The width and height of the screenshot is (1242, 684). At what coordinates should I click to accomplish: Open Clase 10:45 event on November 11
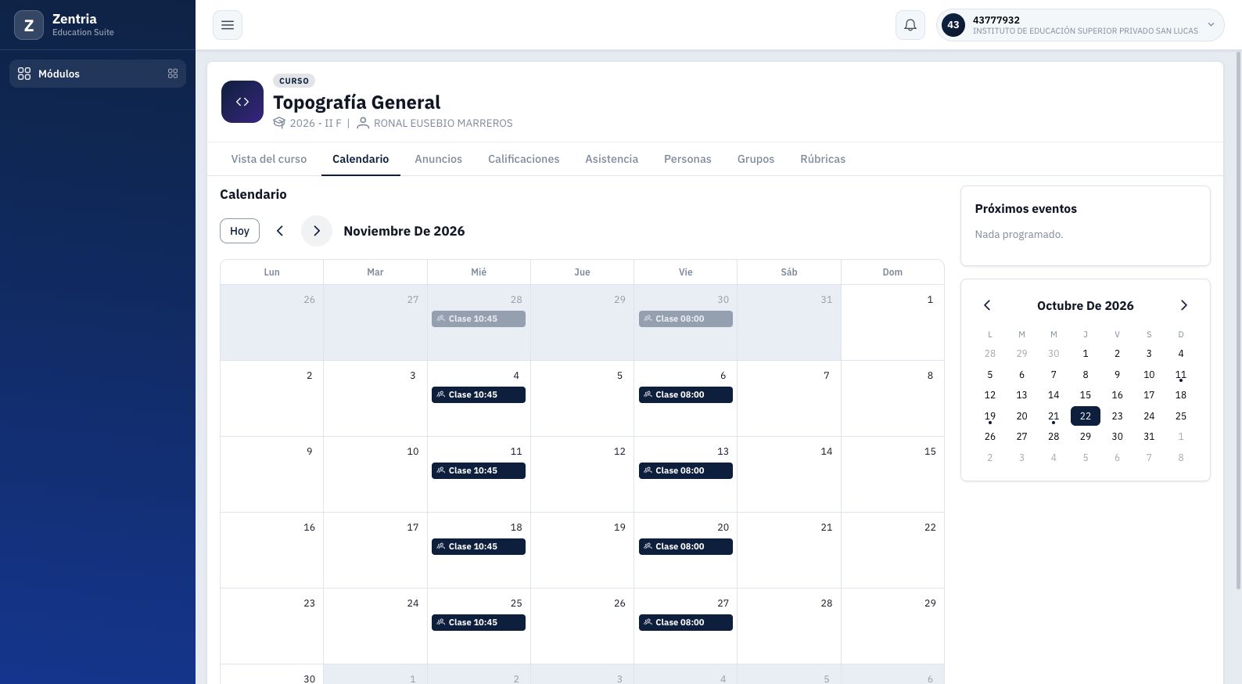pyautogui.click(x=479, y=470)
